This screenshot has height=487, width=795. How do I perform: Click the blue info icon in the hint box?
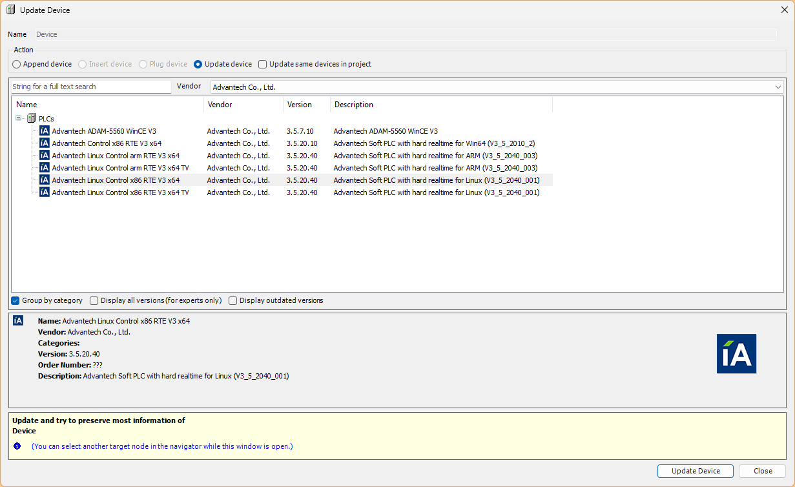(17, 446)
